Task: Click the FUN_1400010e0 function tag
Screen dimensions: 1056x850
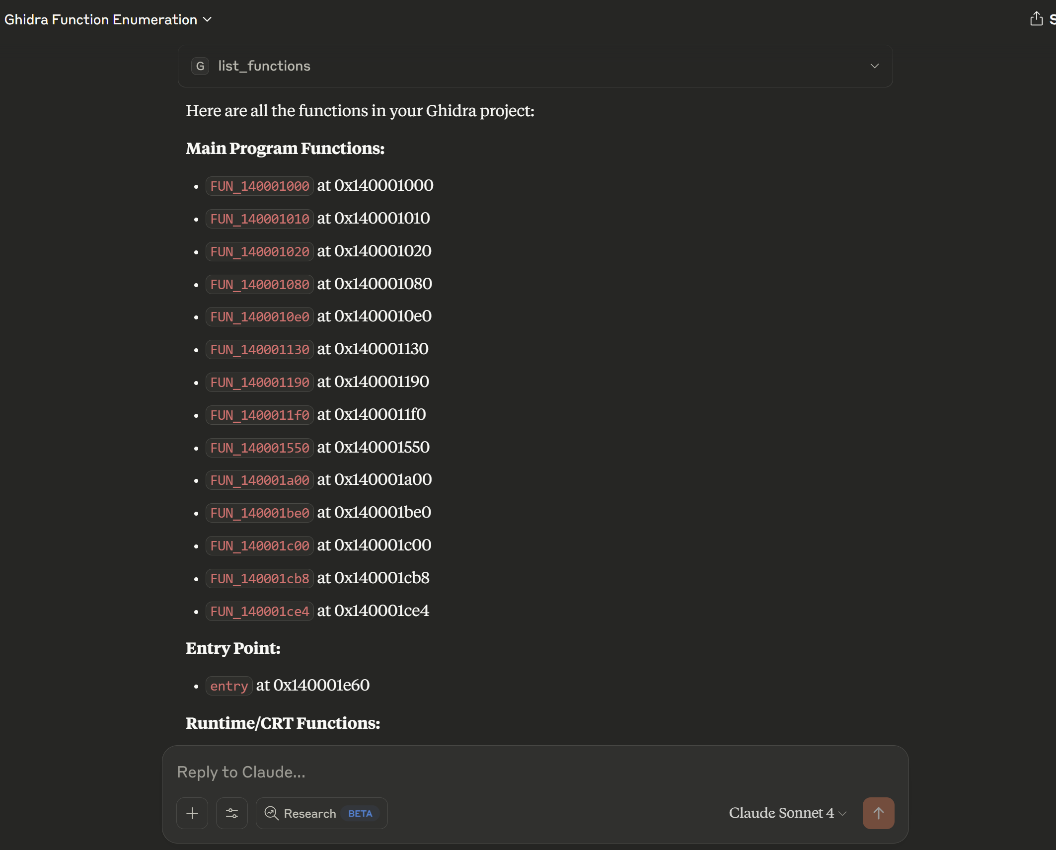Action: [259, 317]
